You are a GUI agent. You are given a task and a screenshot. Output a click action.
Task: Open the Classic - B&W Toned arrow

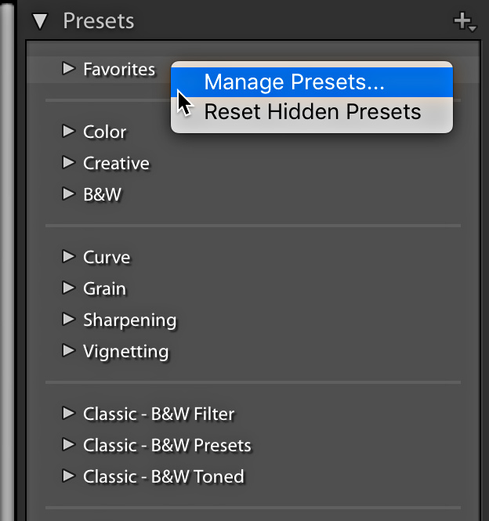pyautogui.click(x=68, y=476)
